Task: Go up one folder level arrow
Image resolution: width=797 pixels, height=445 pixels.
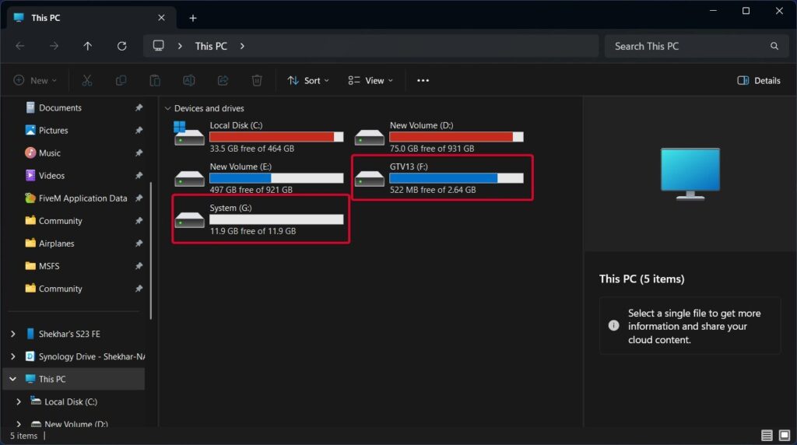Action: (x=87, y=46)
